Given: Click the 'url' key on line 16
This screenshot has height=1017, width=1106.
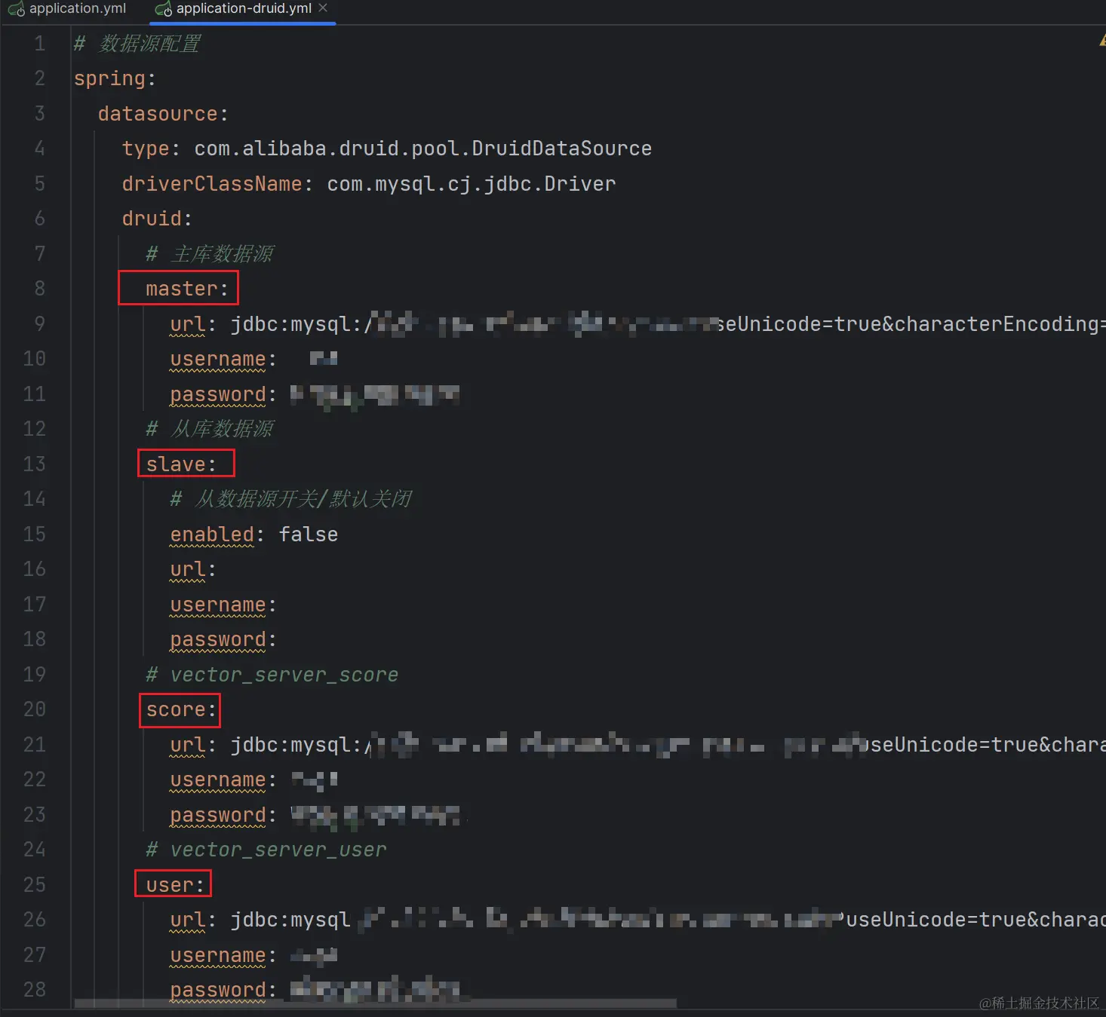Looking at the screenshot, I should 188,569.
